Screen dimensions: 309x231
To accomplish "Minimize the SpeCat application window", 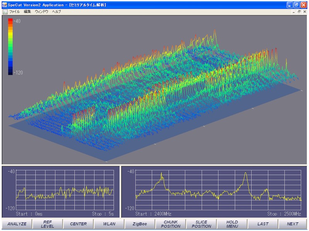I will (x=289, y=5).
